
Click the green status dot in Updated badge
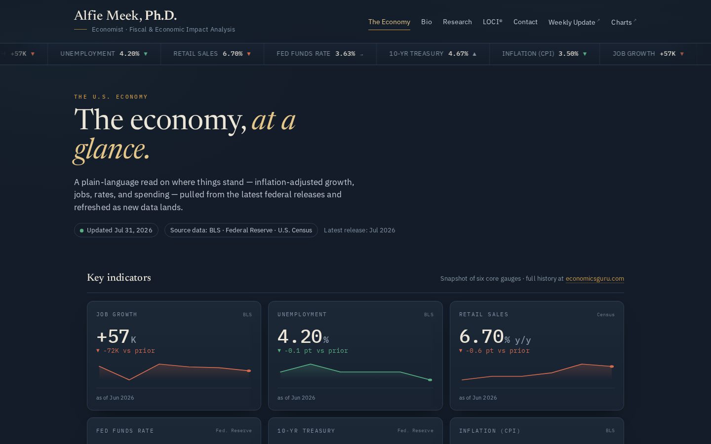click(81, 230)
